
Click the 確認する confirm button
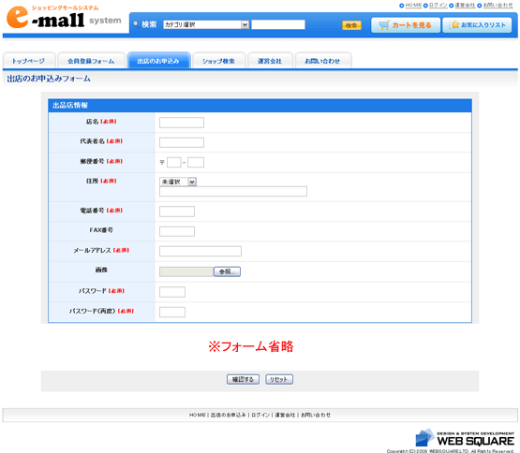[243, 379]
